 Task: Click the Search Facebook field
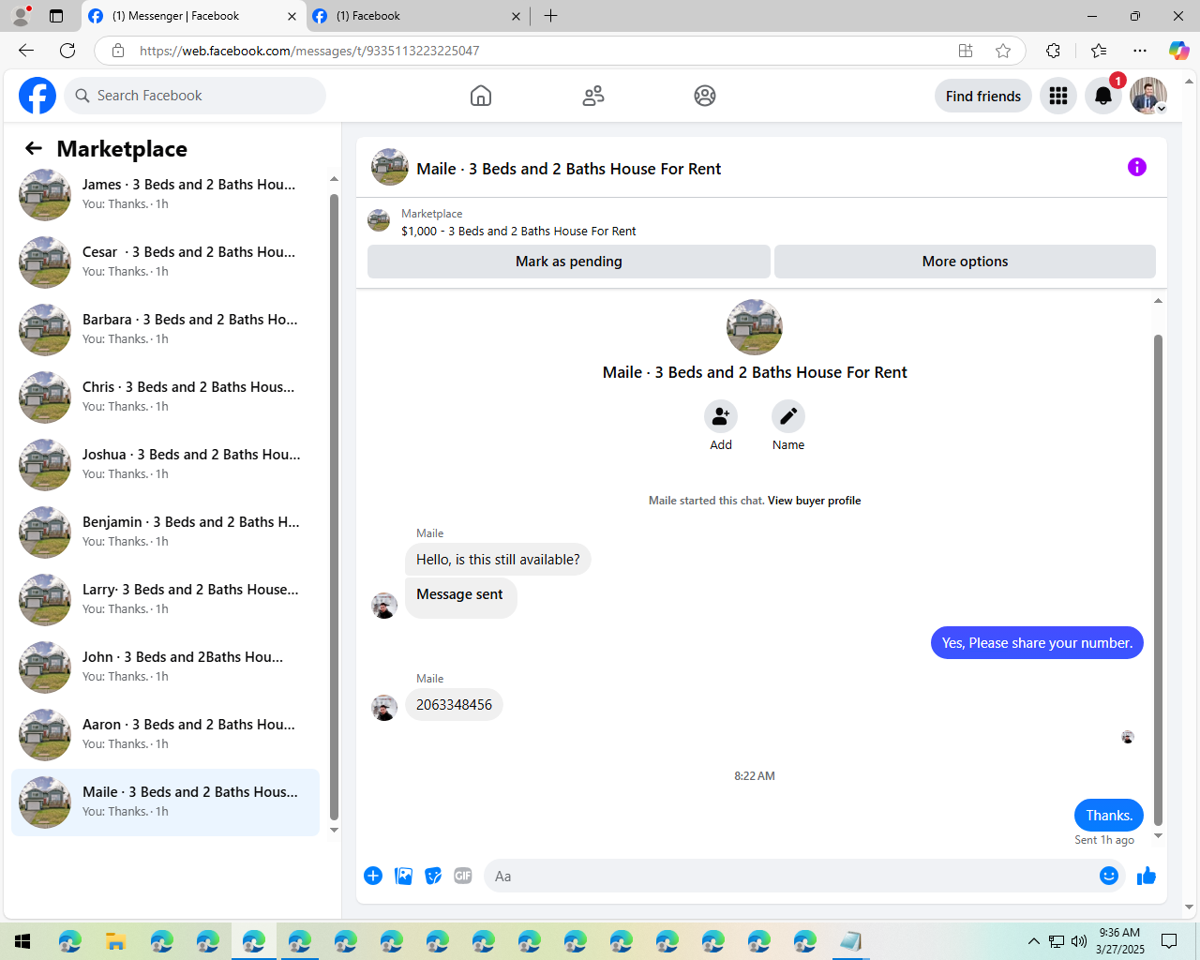[x=195, y=96]
